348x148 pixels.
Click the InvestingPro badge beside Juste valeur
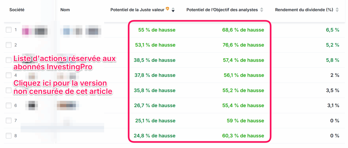click(x=168, y=9)
